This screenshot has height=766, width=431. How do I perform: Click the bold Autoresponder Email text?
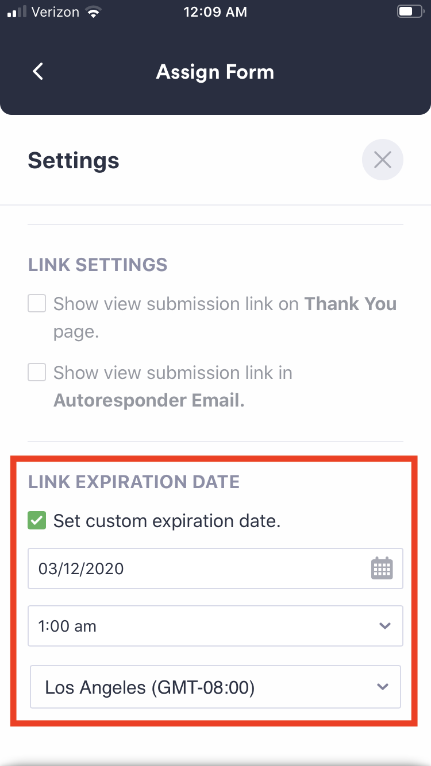[x=148, y=400]
